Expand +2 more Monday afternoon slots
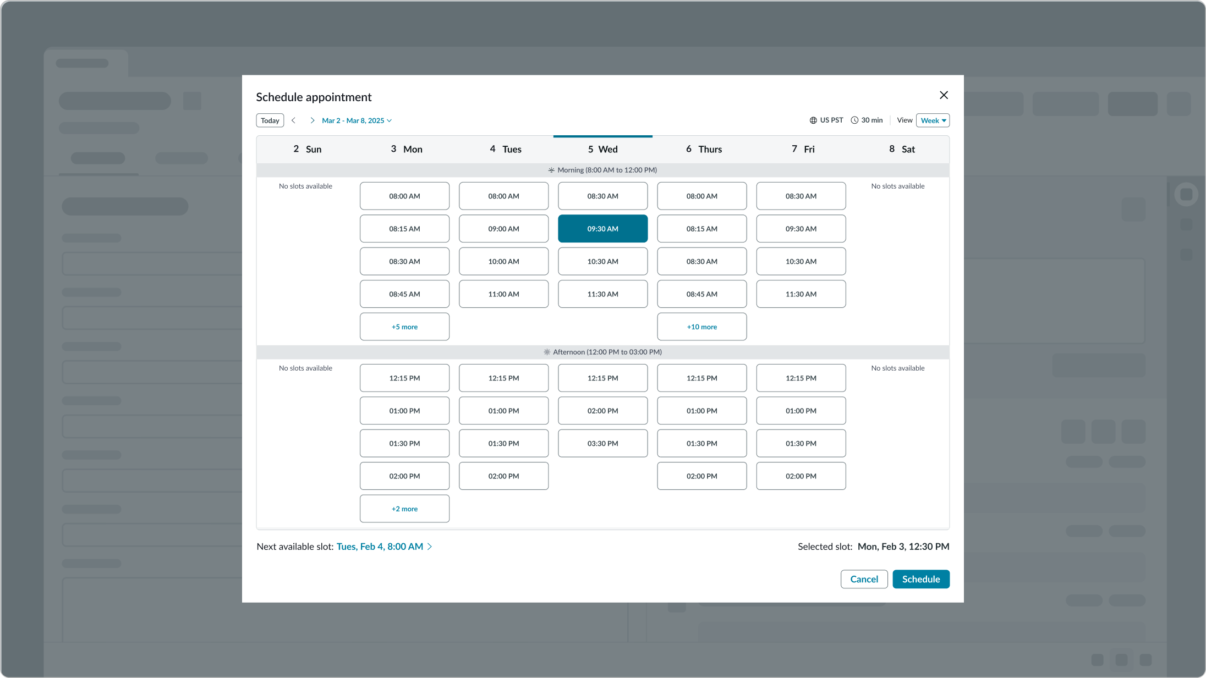The height and width of the screenshot is (678, 1206). [x=404, y=509]
